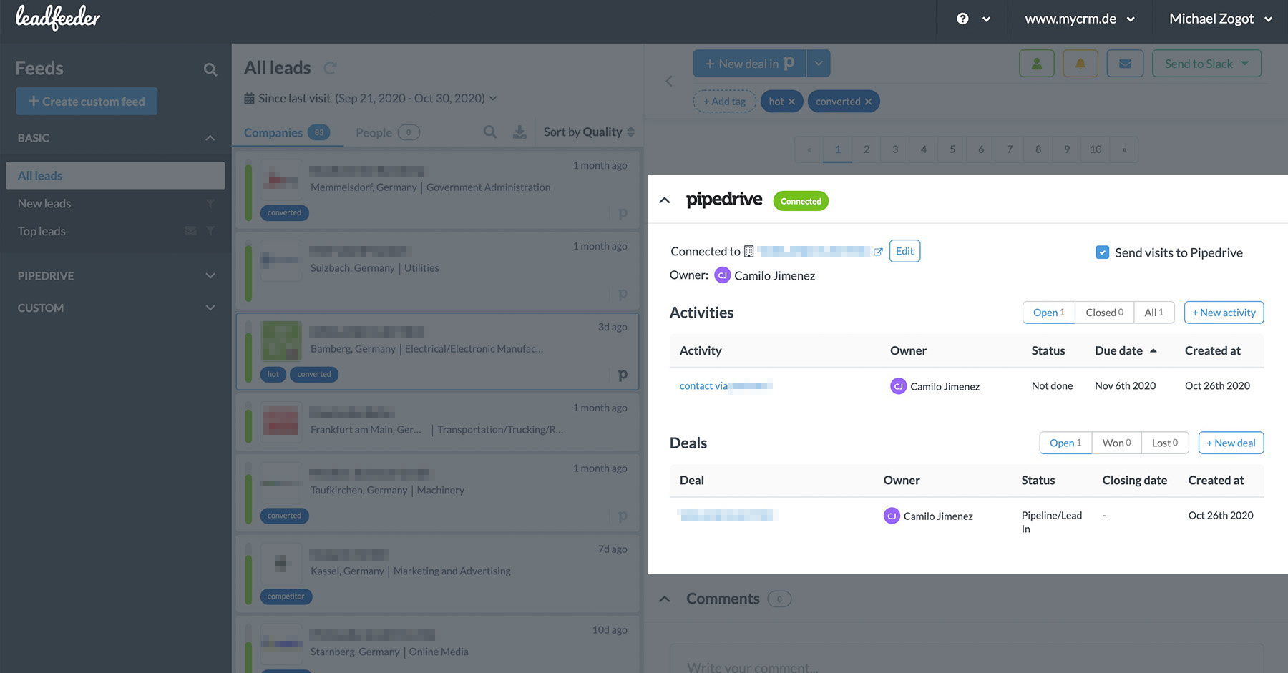The image size is (1288, 673).
Task: Remove the converted tag
Action: [x=868, y=102]
